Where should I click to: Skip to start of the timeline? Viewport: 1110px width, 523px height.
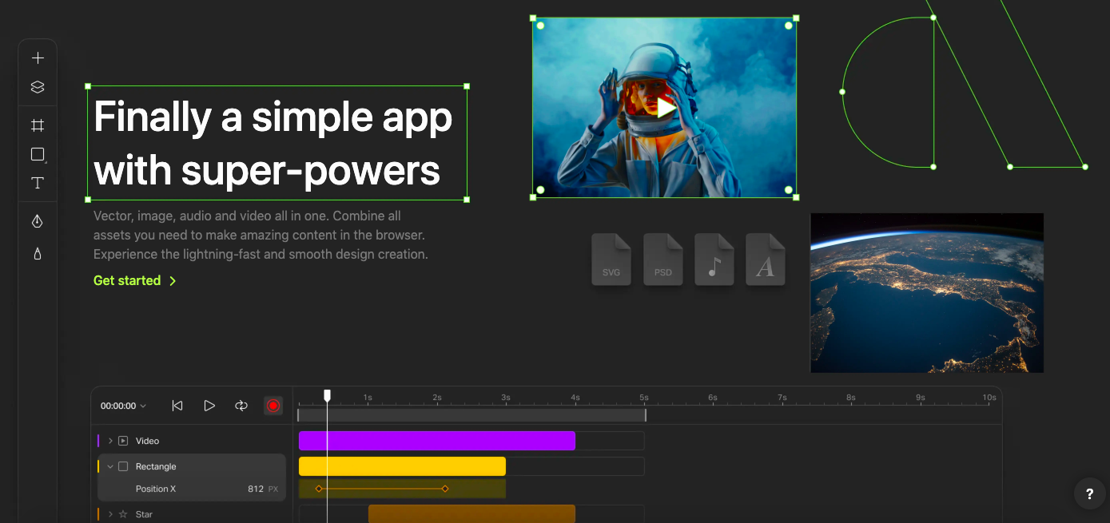pyautogui.click(x=177, y=406)
